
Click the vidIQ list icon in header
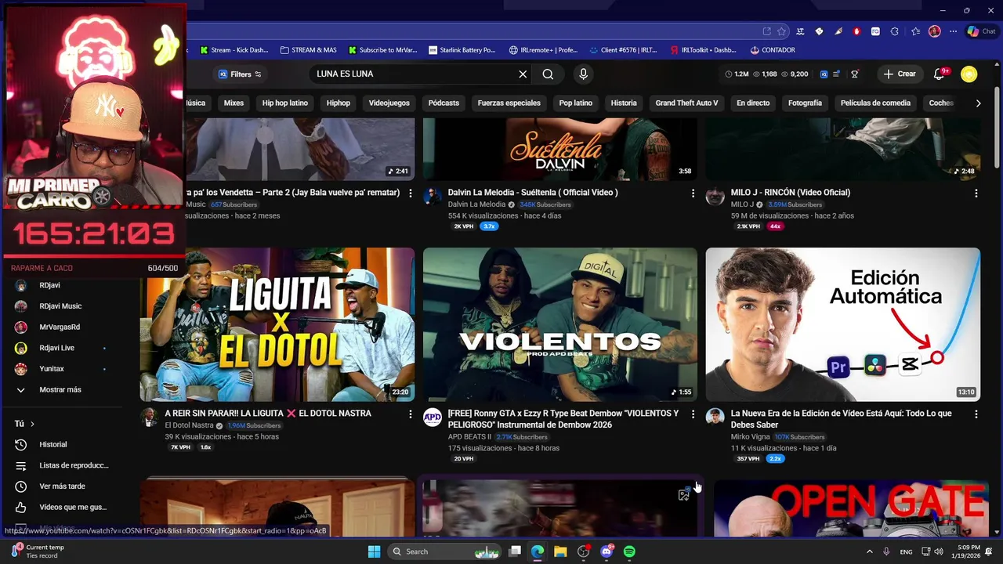click(x=836, y=74)
